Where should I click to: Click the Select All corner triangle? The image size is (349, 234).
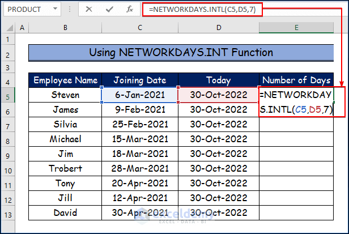[x=10, y=28]
